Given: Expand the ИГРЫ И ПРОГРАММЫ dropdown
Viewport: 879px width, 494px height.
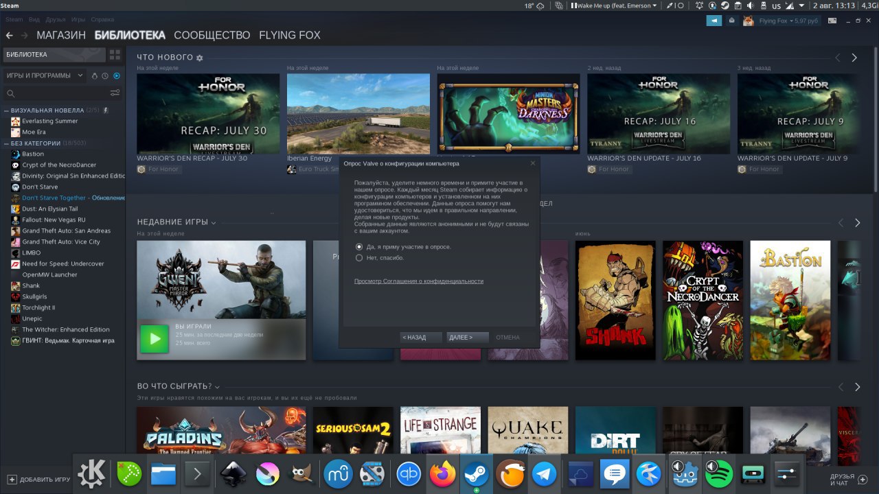Looking at the screenshot, I should (45, 75).
